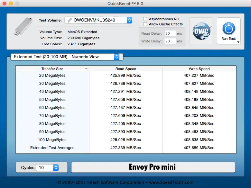251x188 pixels.
Task: Click the 2.411 Gigabytes free space value
Action: click(81, 44)
